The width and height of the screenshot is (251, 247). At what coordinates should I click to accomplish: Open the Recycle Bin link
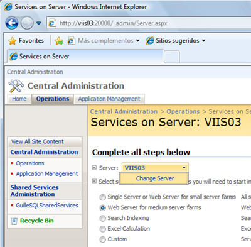pos(37,221)
